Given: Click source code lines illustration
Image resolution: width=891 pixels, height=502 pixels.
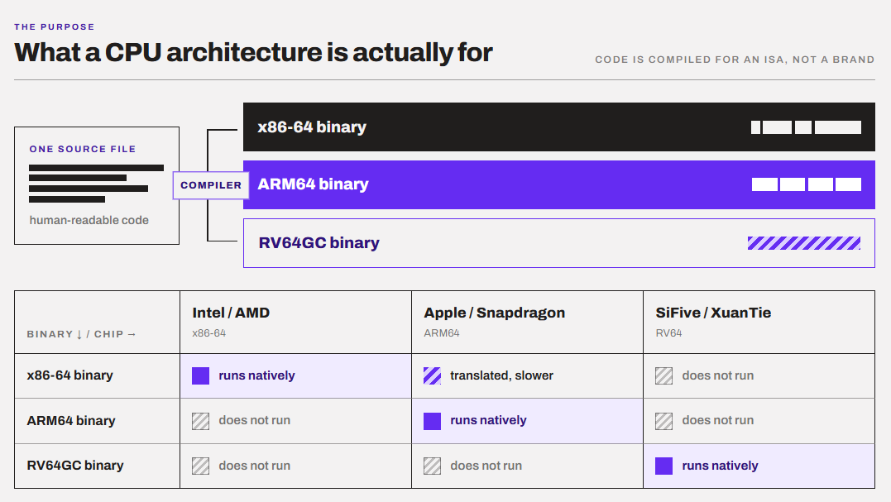Looking at the screenshot, I should point(96,184).
